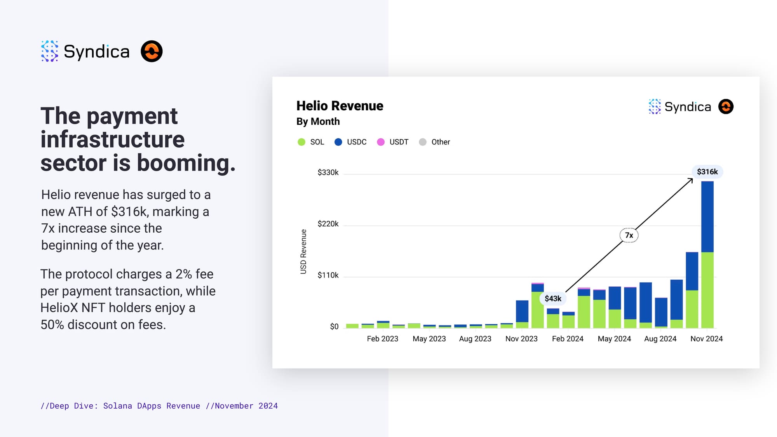Click the USD Revenue axis title
This screenshot has width=777, height=437.
[303, 252]
